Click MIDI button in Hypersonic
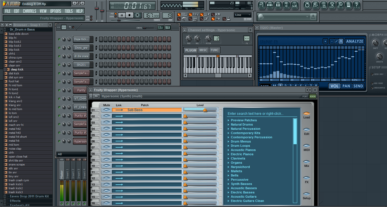This screenshot has height=207, width=387. tap(307, 148)
